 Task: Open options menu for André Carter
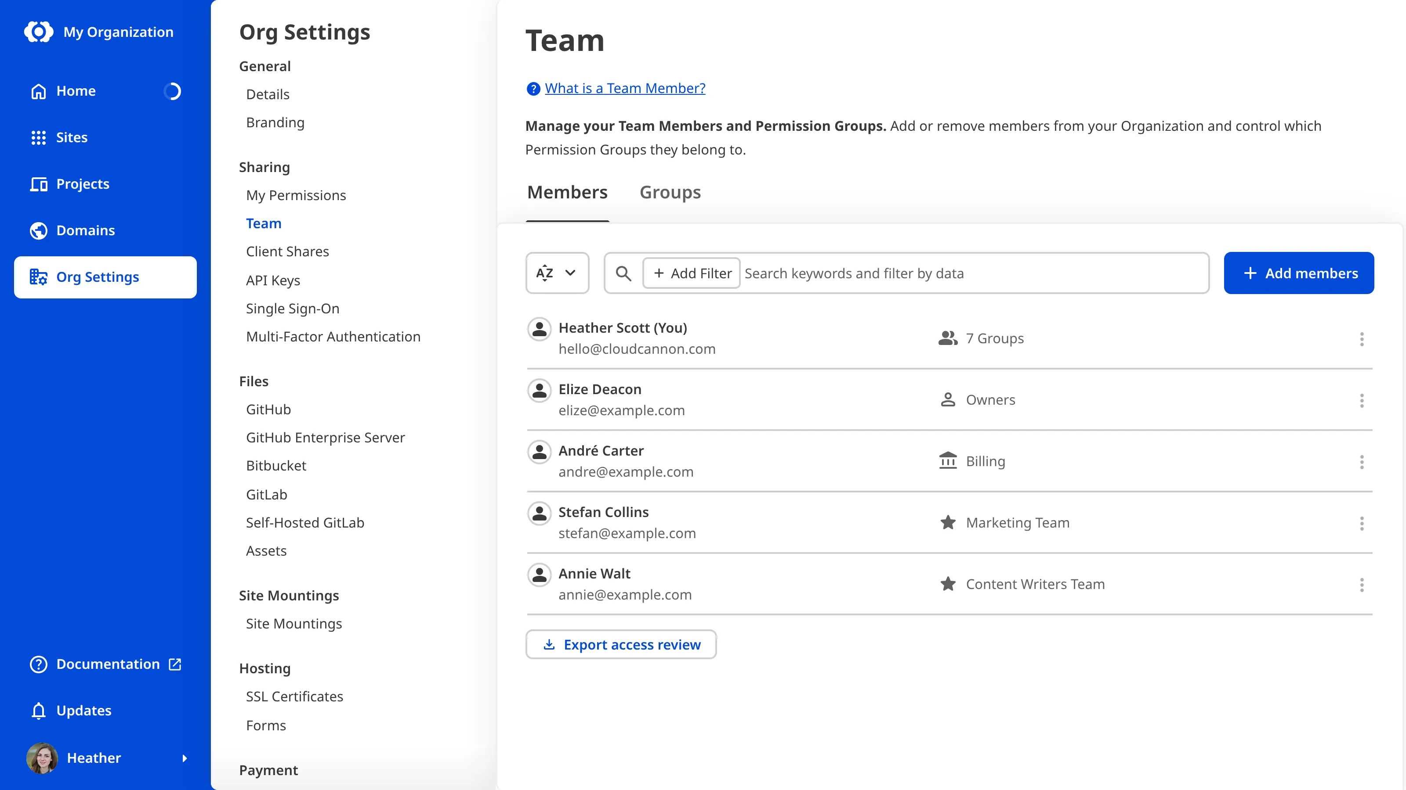[1362, 462]
